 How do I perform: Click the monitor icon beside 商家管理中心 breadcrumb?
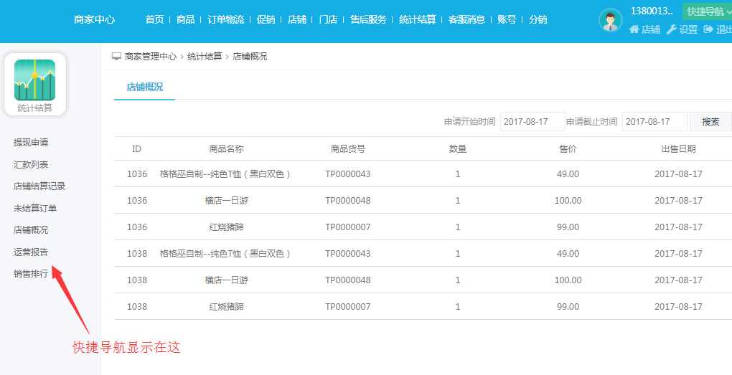tap(116, 56)
